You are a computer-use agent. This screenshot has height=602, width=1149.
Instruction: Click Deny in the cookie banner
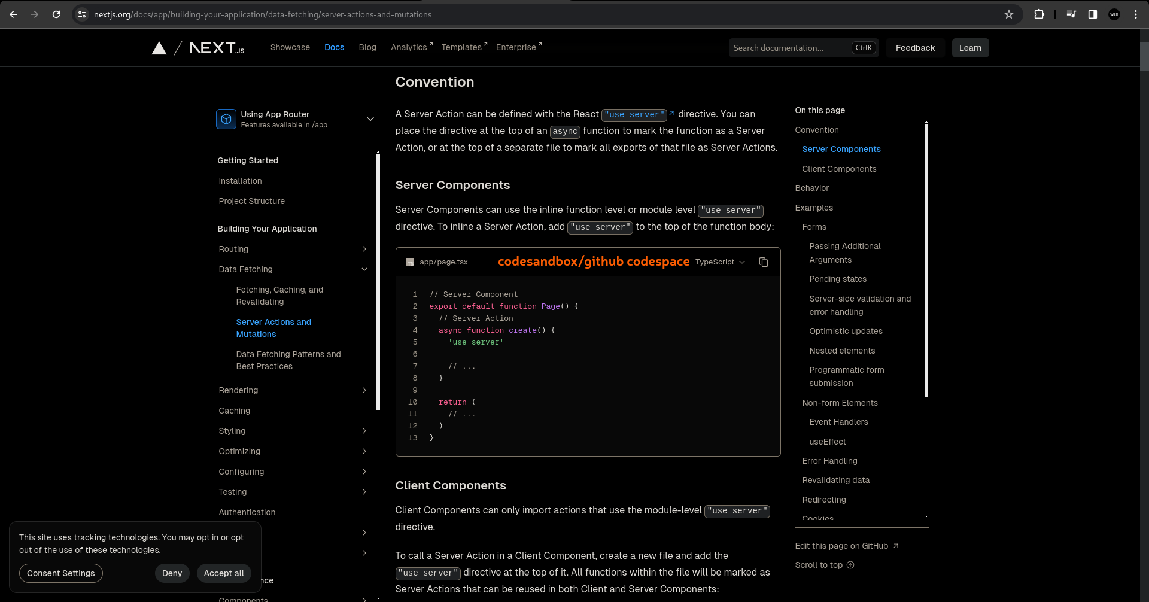click(172, 573)
